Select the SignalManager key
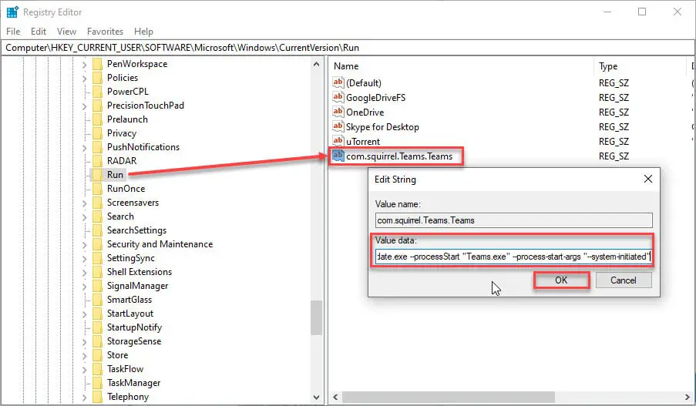The height and width of the screenshot is (406, 696). tap(138, 286)
